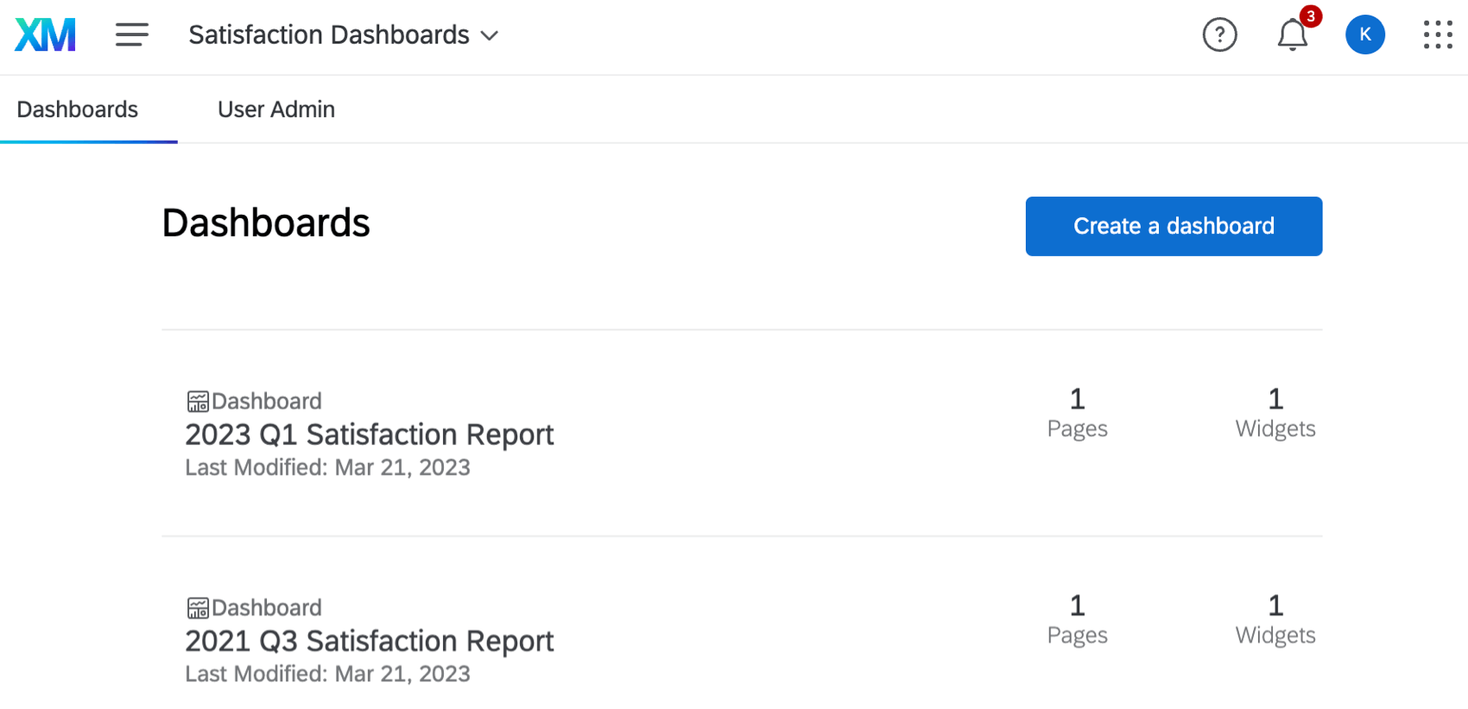The height and width of the screenshot is (709, 1468).
Task: Click Create a dashboard
Action: [1173, 226]
